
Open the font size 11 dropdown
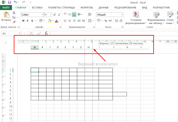[x=51, y=15]
